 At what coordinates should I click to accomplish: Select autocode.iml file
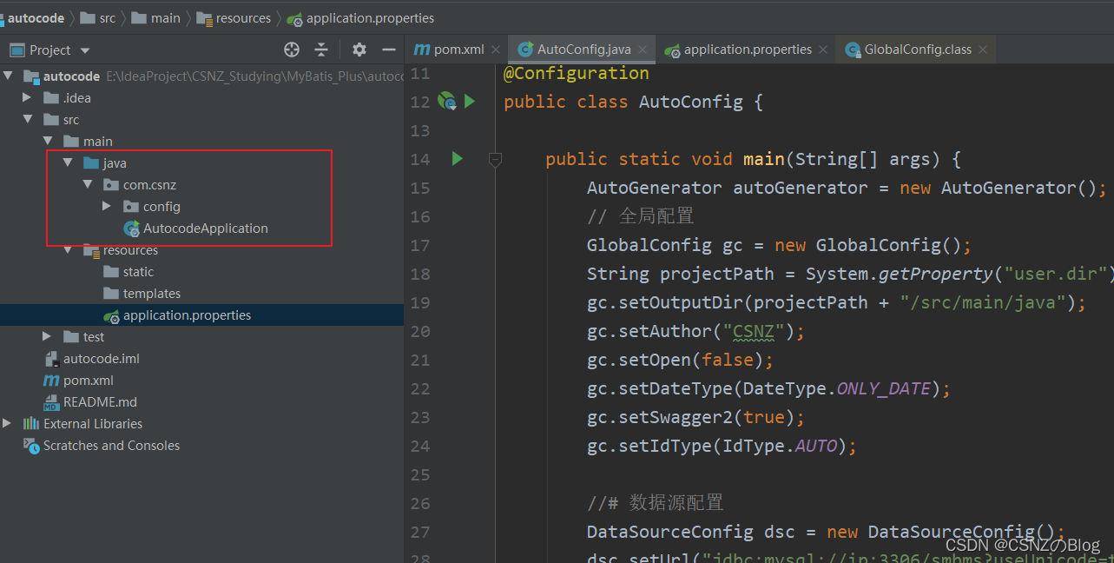(102, 359)
